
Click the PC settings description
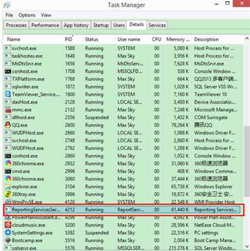(x=206, y=233)
